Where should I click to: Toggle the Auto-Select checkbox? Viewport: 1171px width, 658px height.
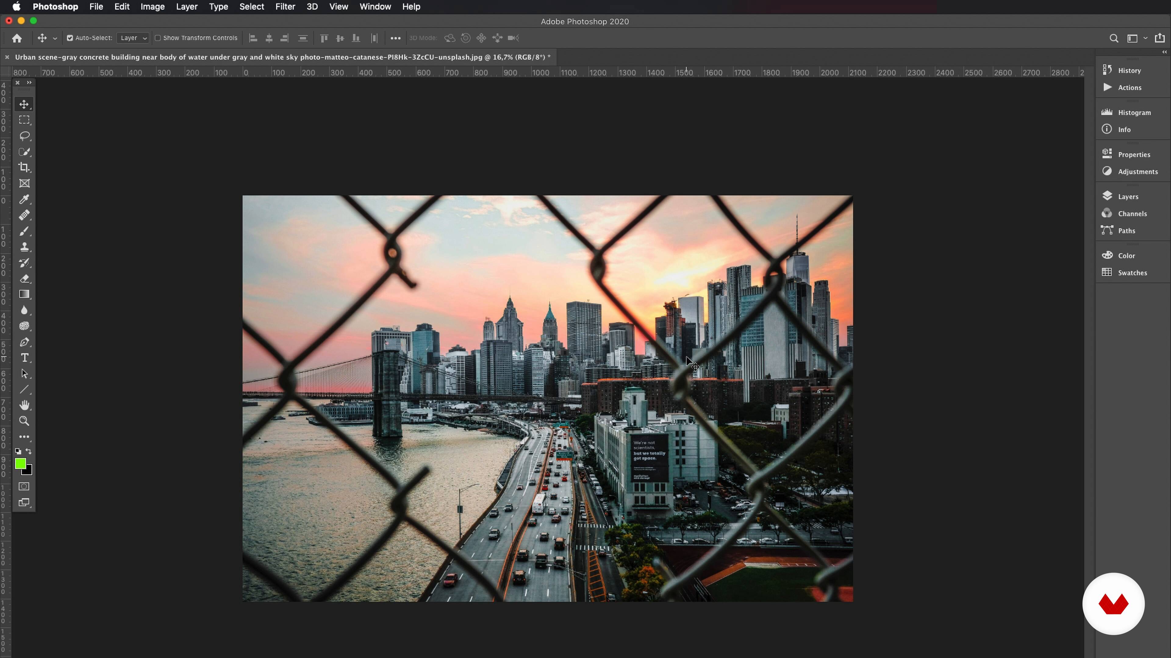pos(70,38)
